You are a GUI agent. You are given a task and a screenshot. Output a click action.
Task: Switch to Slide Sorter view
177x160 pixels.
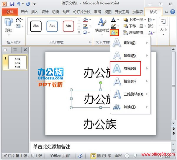[99, 156]
